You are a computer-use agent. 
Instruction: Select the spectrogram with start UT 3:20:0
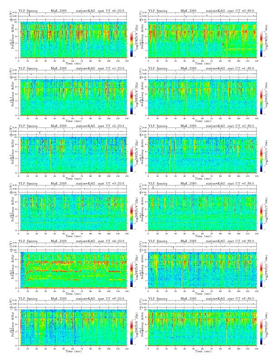point(73,213)
